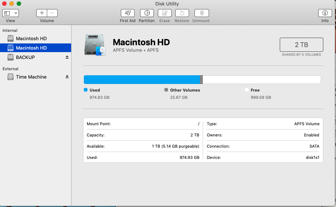Click the 999.59 GB free value
This screenshot has height=207, width=336.
pyautogui.click(x=261, y=97)
